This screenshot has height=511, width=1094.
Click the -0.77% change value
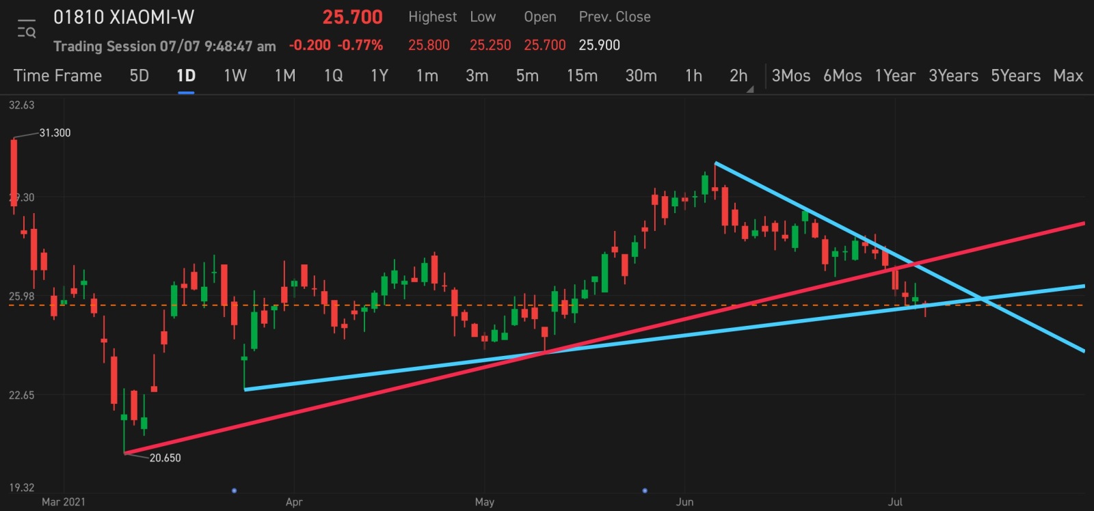tap(360, 46)
